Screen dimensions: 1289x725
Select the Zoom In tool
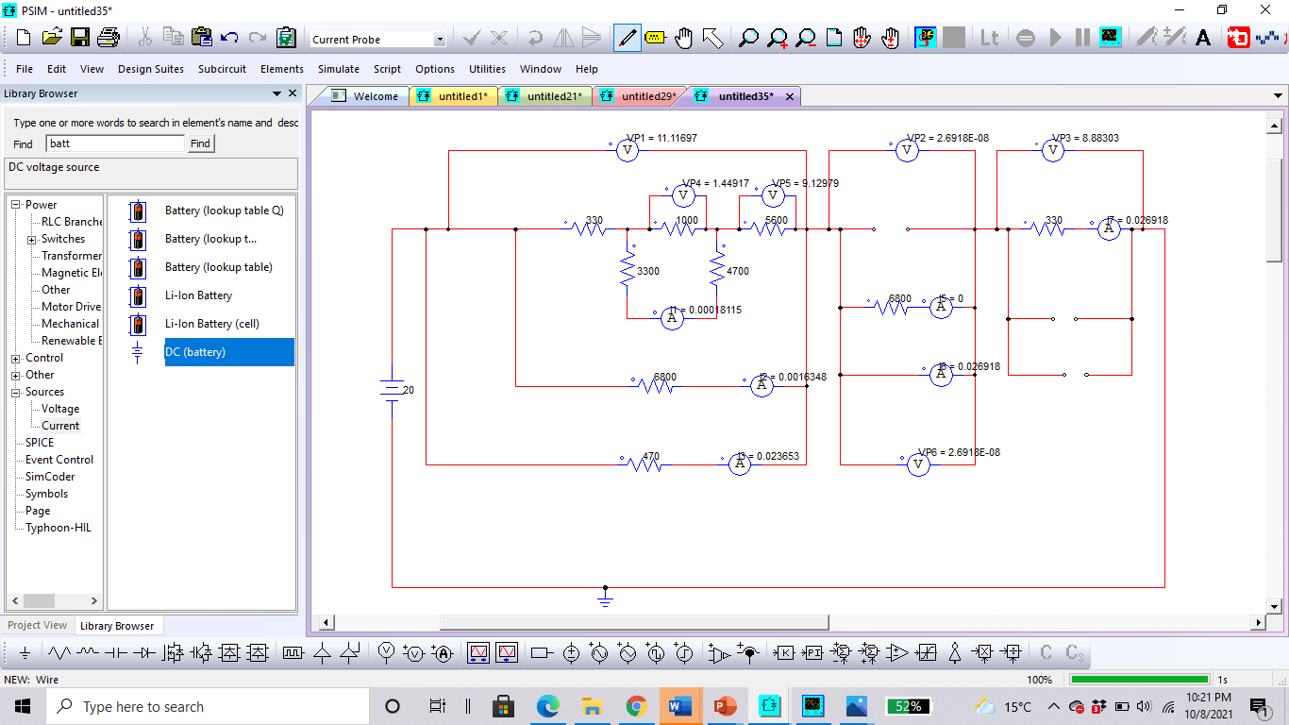775,40
